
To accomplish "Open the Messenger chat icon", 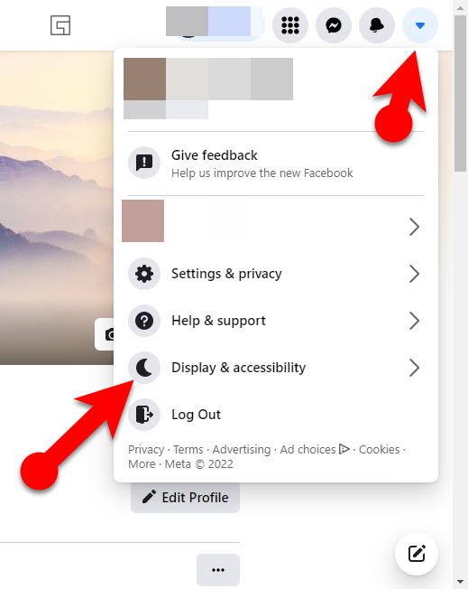I will pos(334,25).
